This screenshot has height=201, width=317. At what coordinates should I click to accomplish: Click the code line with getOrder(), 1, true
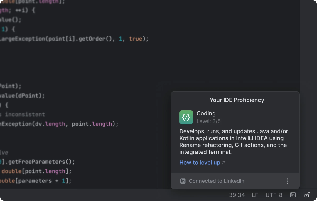point(74,39)
